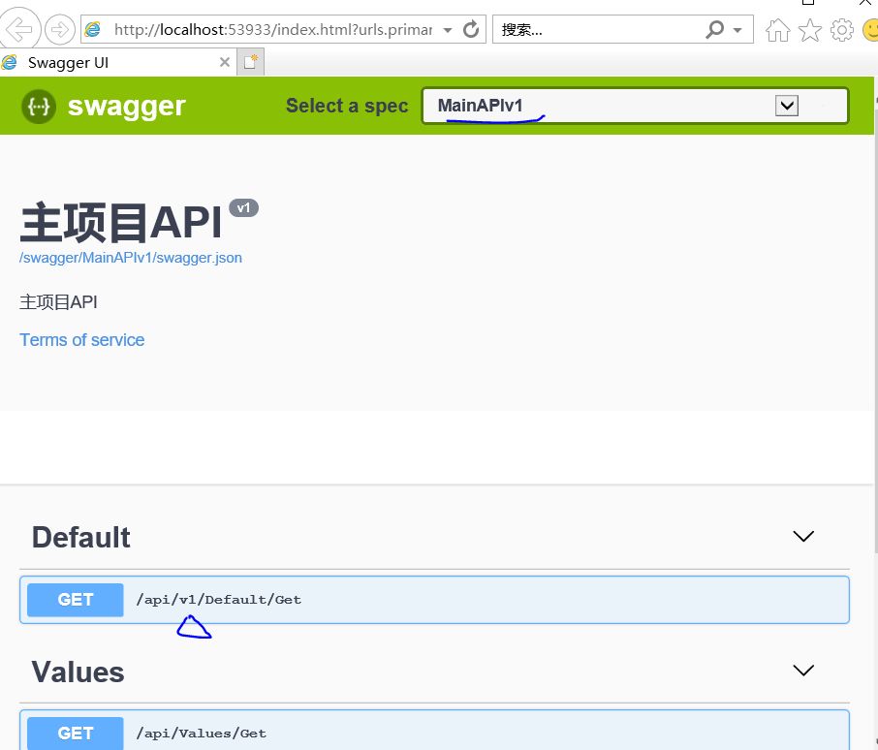This screenshot has height=750, width=878.
Task: Open the address bar URL dropdown arrow
Action: [448, 30]
